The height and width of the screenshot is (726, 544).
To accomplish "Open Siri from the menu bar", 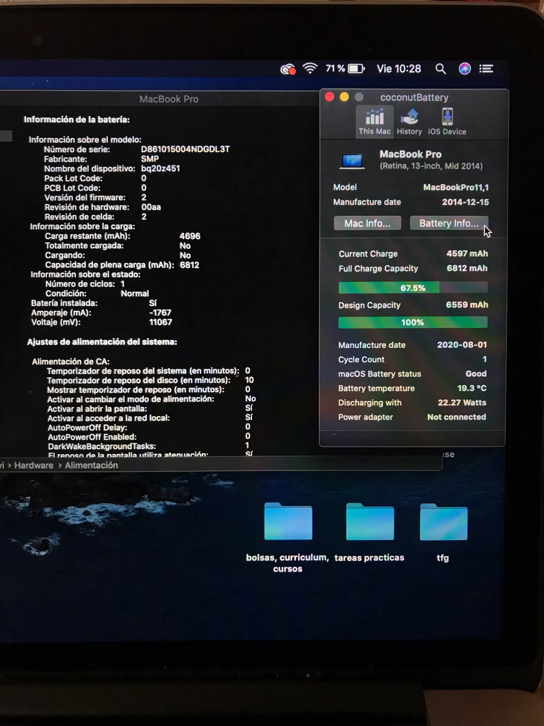I will pyautogui.click(x=465, y=68).
